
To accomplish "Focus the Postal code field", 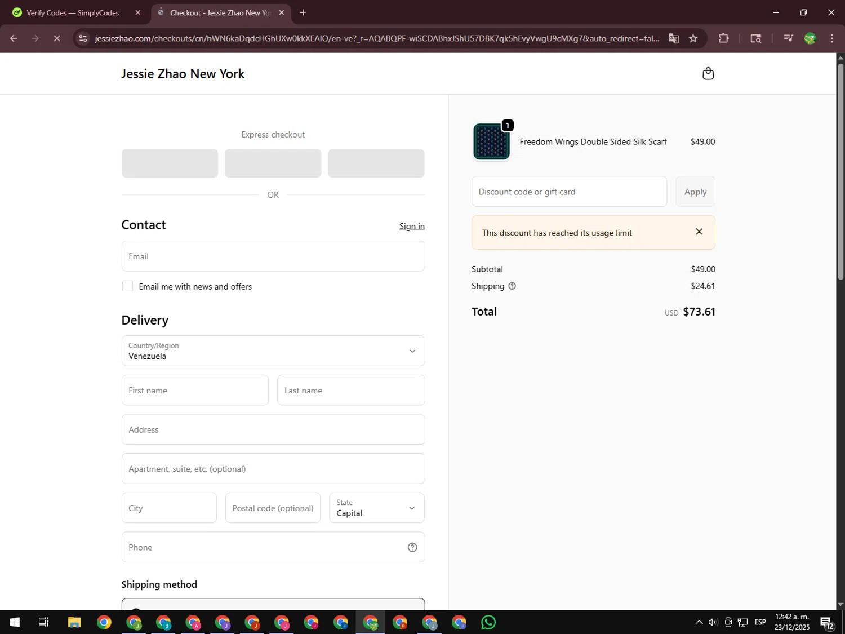I will (x=273, y=508).
